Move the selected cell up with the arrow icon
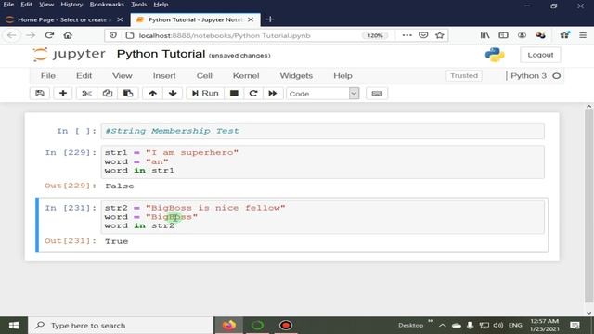The height and width of the screenshot is (334, 594). 152,93
